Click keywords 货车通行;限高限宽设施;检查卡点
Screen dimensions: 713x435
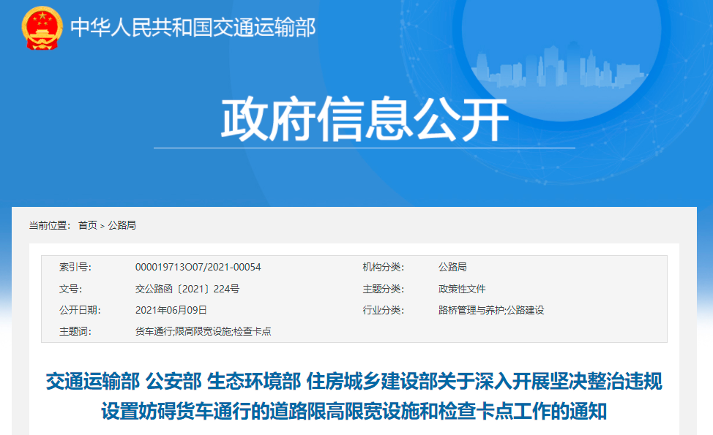(x=203, y=331)
